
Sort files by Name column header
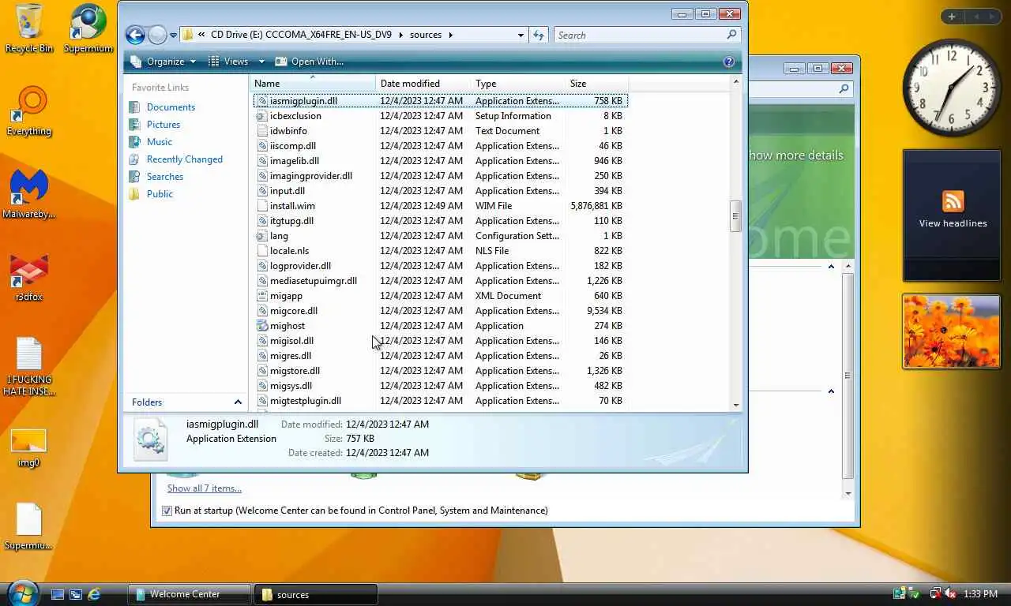click(x=313, y=84)
